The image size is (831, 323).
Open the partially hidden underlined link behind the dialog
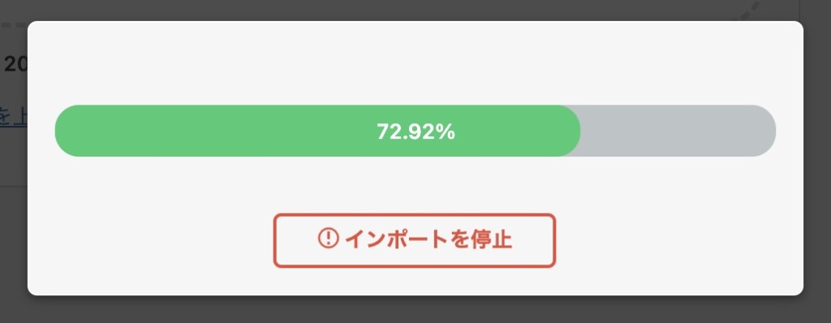pos(13,117)
